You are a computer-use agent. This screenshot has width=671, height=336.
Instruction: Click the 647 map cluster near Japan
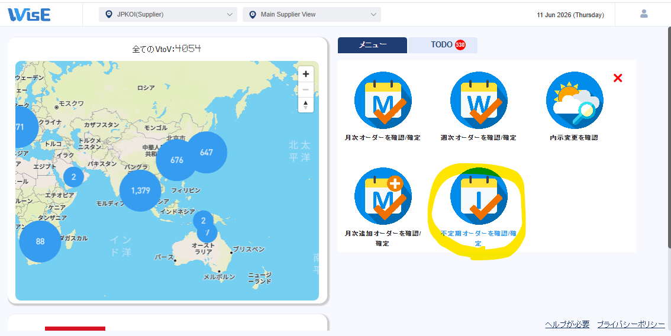pos(207,153)
